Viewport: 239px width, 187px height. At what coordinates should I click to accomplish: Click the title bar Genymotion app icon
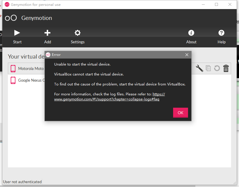point(7,5)
